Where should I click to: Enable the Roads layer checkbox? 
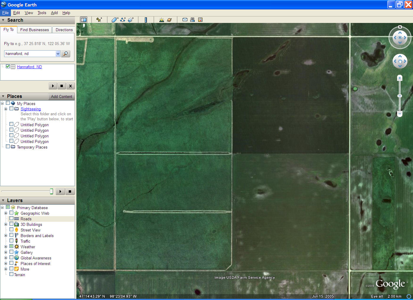(x=11, y=218)
